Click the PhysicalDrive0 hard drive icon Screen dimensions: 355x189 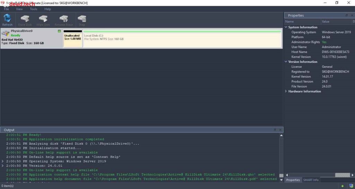tap(5, 34)
